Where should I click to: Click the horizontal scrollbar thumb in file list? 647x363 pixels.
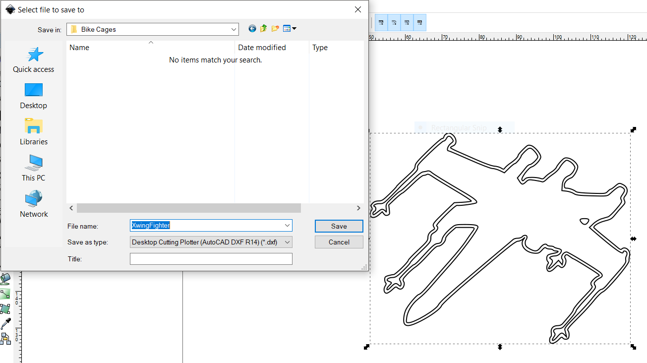[x=189, y=208]
